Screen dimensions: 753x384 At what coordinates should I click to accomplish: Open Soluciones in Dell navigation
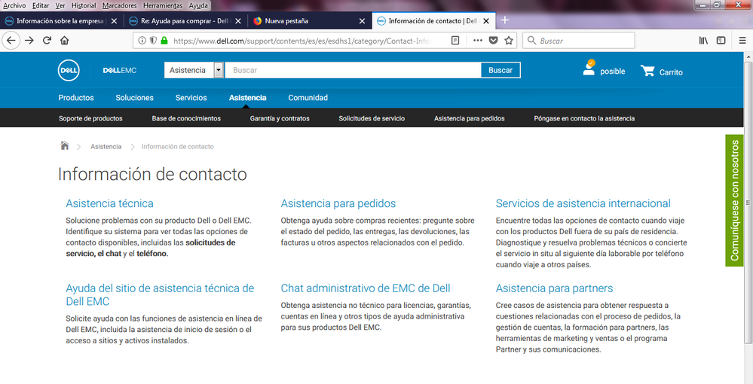pyautogui.click(x=134, y=97)
